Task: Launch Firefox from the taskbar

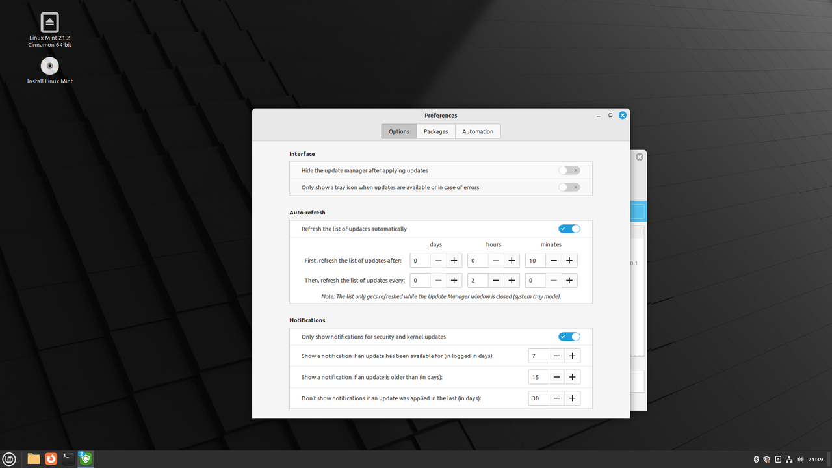Action: 51,459
